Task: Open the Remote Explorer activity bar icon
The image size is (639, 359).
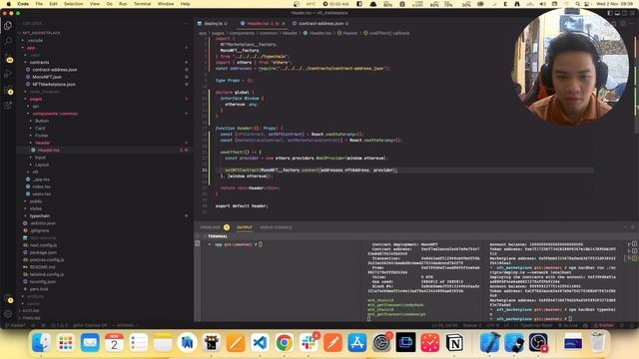Action: (8, 106)
